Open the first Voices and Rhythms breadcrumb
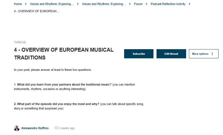 (52, 4)
